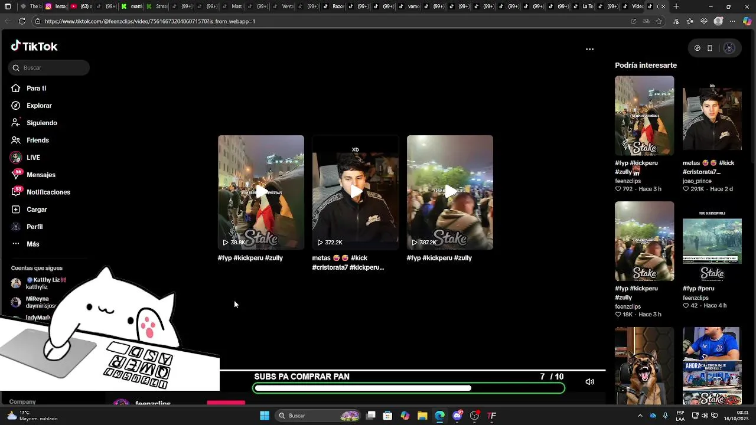Open the three-dot options menu above the videos
The image size is (756, 425).
(589, 49)
